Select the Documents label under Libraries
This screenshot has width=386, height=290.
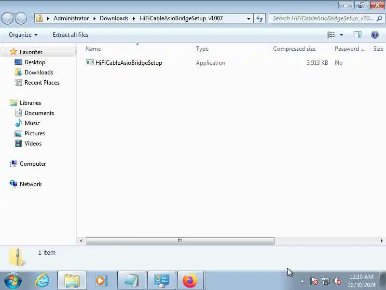click(39, 113)
